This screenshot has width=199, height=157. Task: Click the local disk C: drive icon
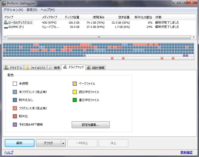pyautogui.click(x=6, y=23)
